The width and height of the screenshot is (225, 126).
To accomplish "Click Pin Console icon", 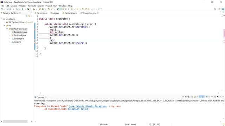I will pyautogui.click(x=206, y=97).
